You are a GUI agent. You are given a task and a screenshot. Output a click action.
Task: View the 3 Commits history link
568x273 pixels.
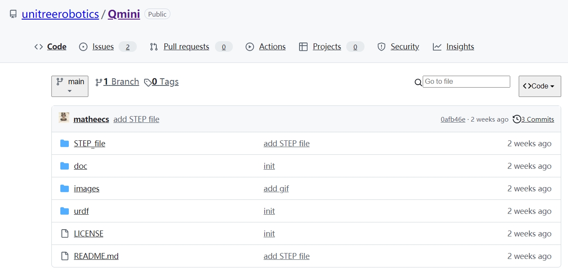537,119
